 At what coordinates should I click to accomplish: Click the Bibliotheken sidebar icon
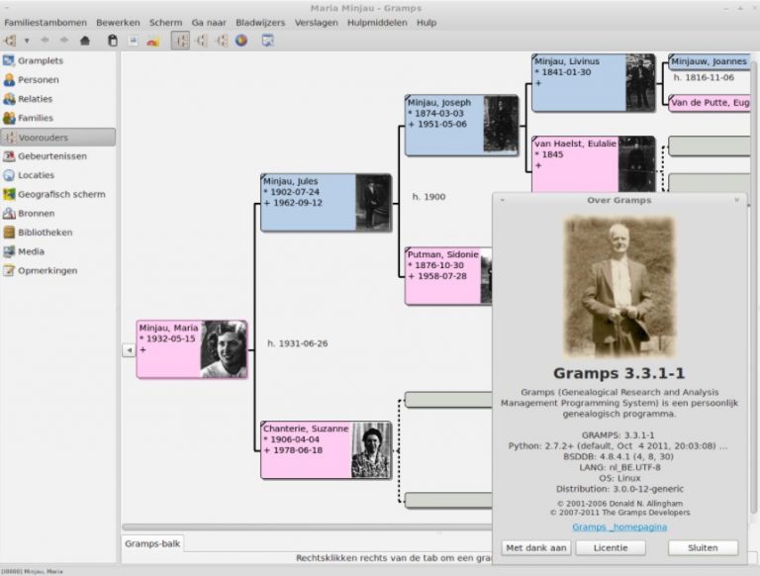(x=9, y=233)
